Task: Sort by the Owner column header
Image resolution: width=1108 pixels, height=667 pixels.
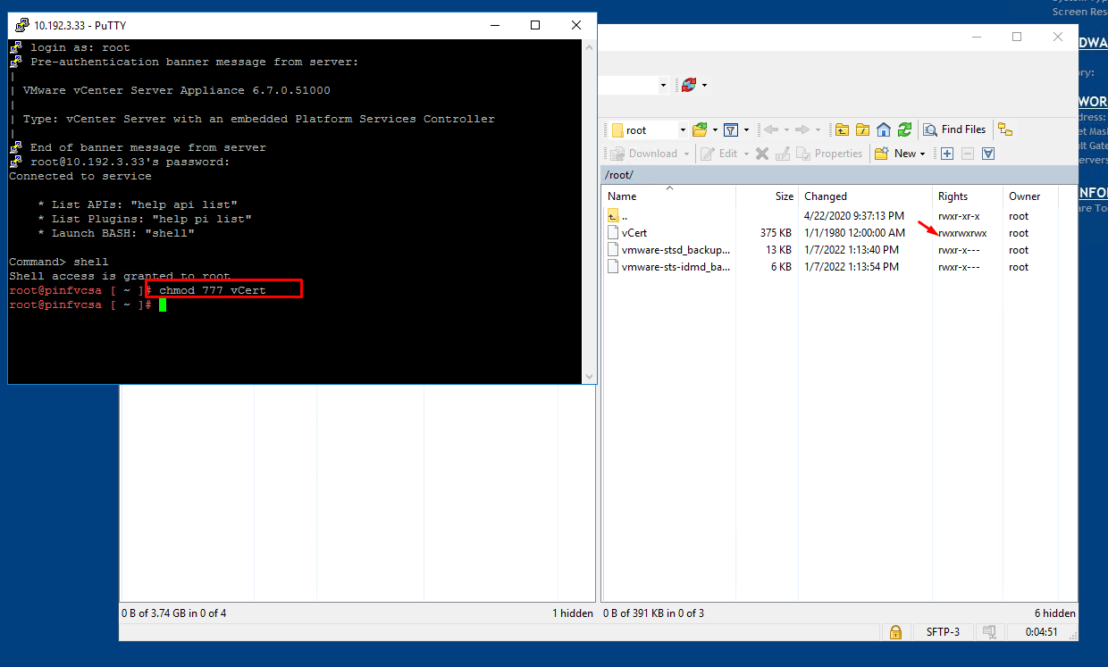Action: pyautogui.click(x=1030, y=196)
